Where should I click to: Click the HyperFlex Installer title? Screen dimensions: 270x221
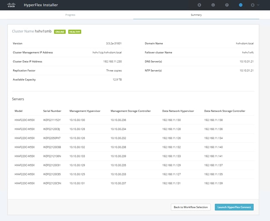tap(41, 5)
